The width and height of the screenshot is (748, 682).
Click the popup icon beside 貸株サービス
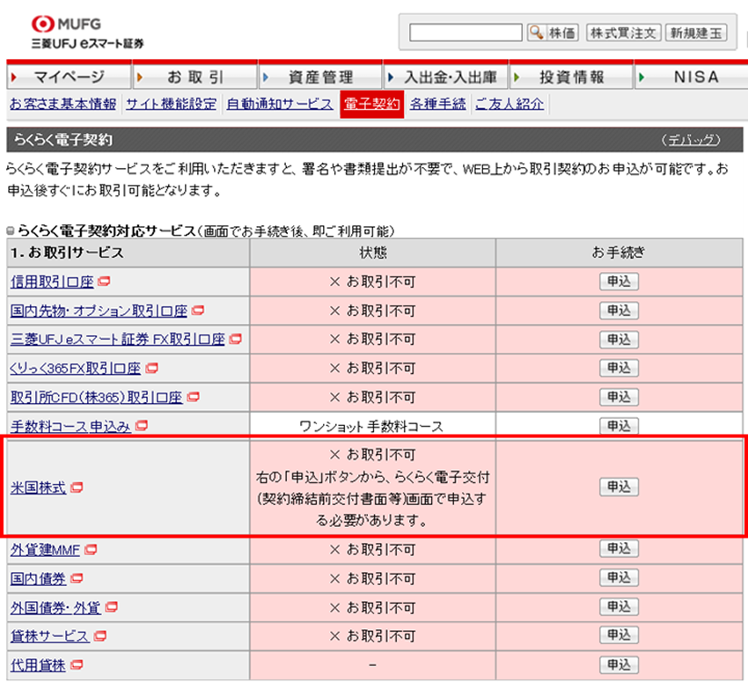coord(99,636)
